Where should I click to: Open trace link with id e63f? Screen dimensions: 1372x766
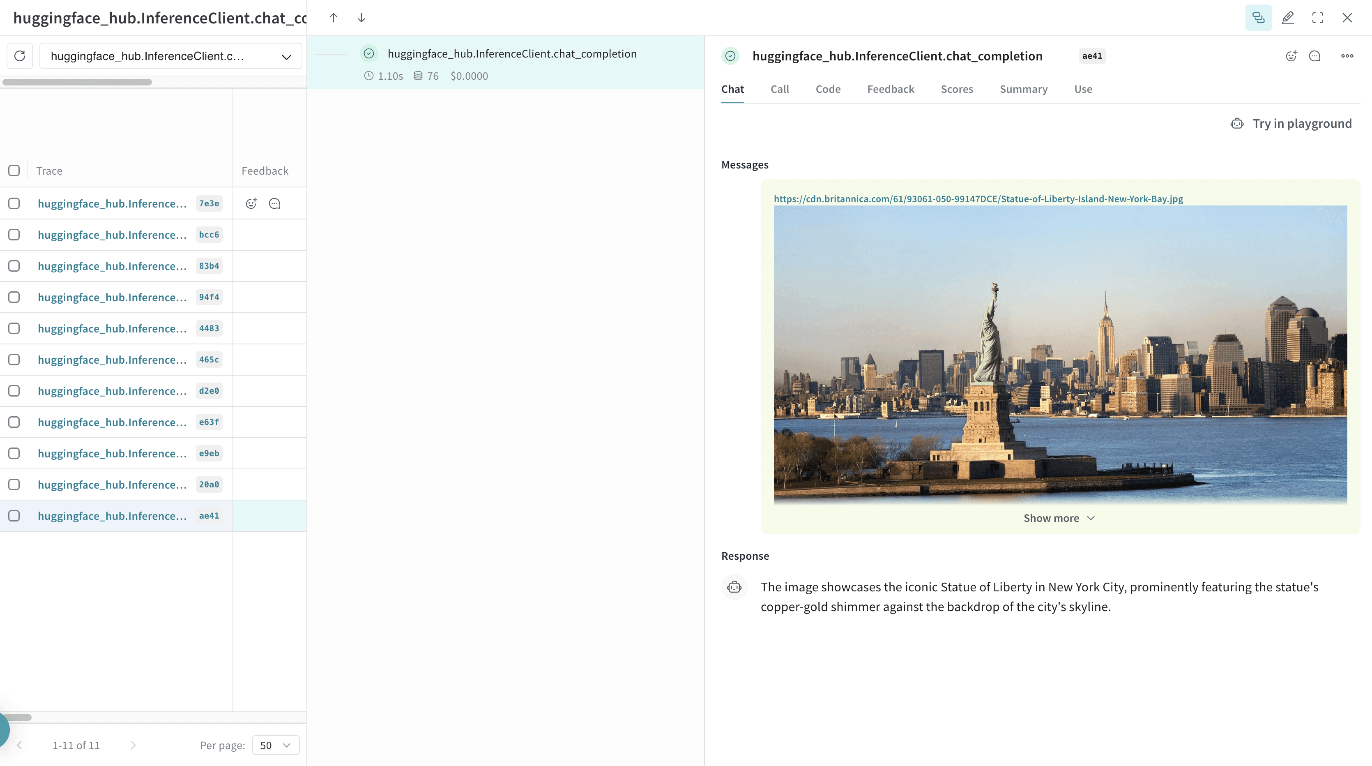click(112, 422)
